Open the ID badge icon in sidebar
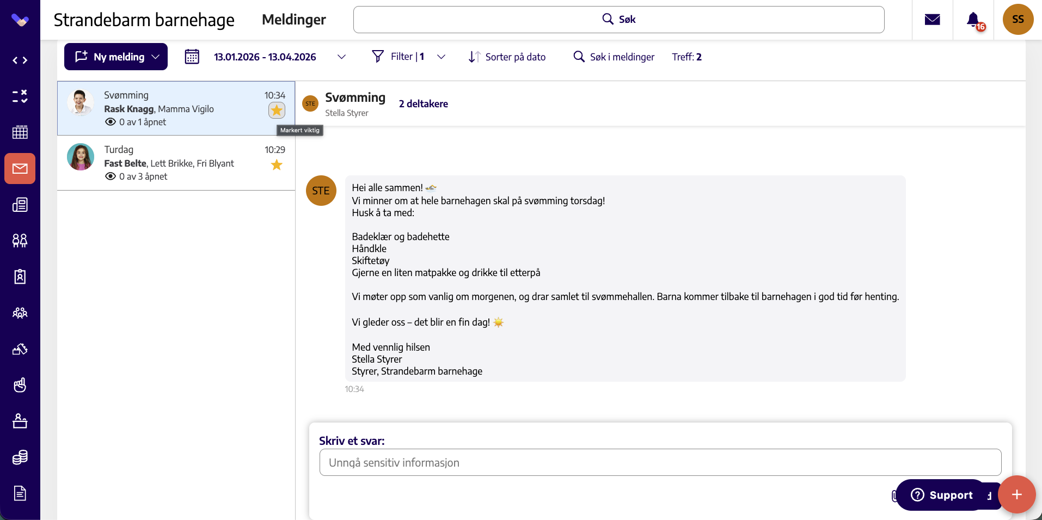Image resolution: width=1042 pixels, height=520 pixels. [x=20, y=277]
